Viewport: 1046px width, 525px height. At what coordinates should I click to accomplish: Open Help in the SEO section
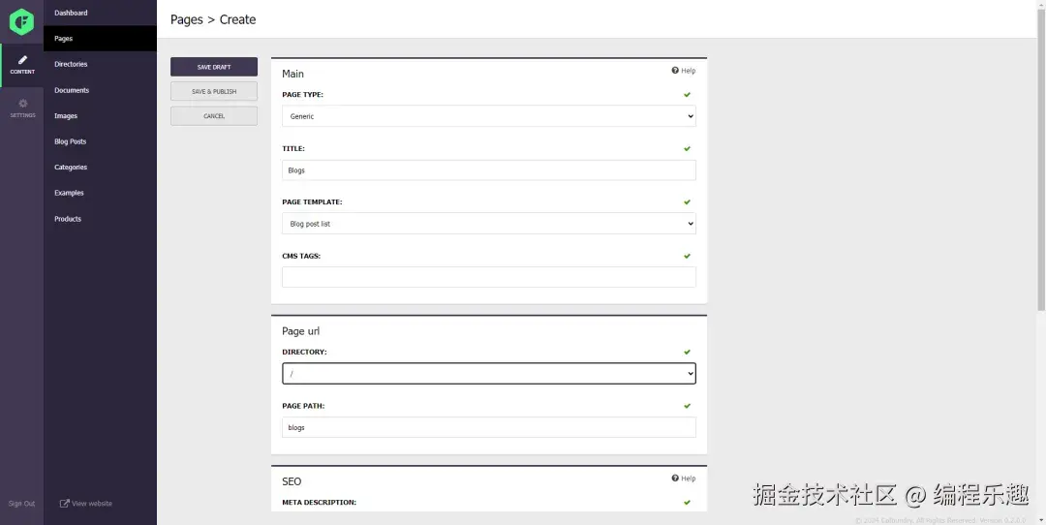click(x=684, y=479)
